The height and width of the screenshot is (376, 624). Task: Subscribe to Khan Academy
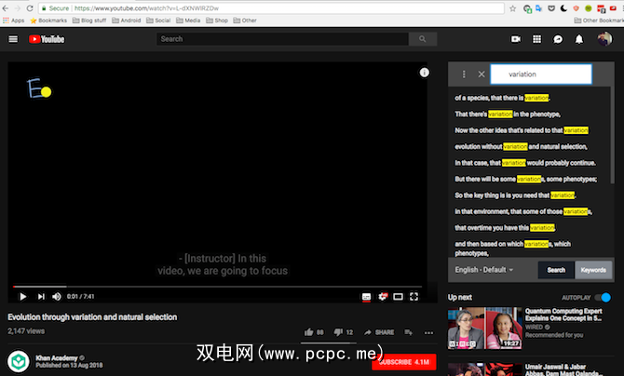click(x=404, y=362)
